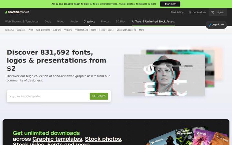Select Logos subcategory
Screen dimensions: 232x145
click(x=111, y=30)
